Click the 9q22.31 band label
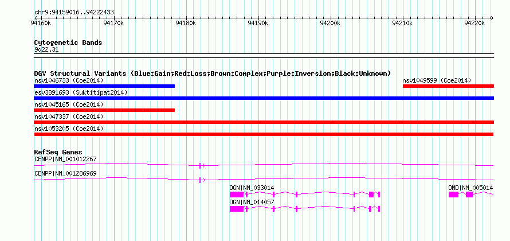Screen dimensions: 510x241 click(46, 50)
